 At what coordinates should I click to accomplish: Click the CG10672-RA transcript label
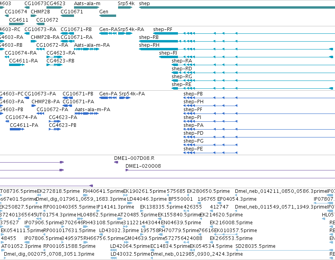point(52,45)
